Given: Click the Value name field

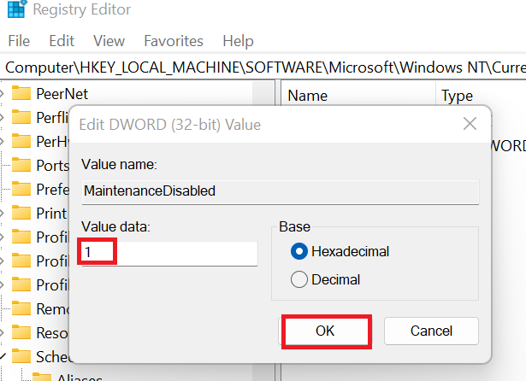Looking at the screenshot, I should tap(281, 191).
